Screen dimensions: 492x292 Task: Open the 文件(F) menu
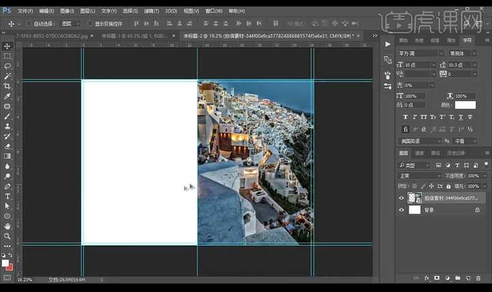pyautogui.click(x=25, y=11)
